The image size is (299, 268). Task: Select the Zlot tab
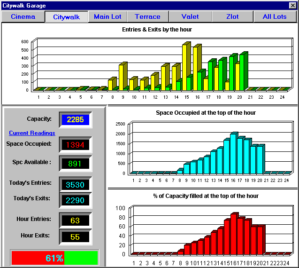232,16
